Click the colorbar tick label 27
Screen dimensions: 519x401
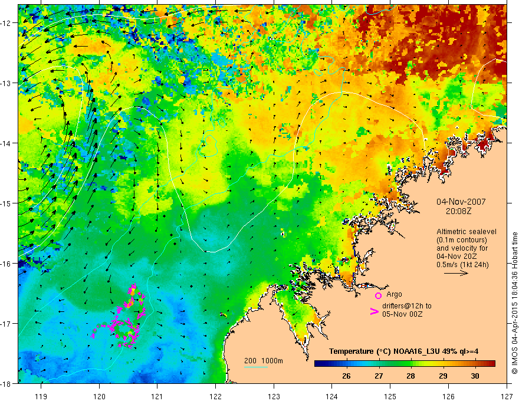(379, 376)
